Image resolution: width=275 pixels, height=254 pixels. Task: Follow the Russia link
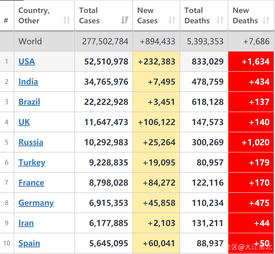click(x=31, y=142)
